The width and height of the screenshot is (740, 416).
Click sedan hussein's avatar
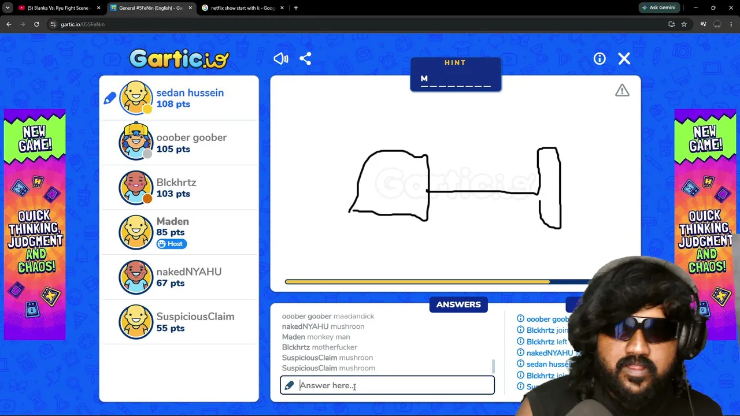(136, 98)
